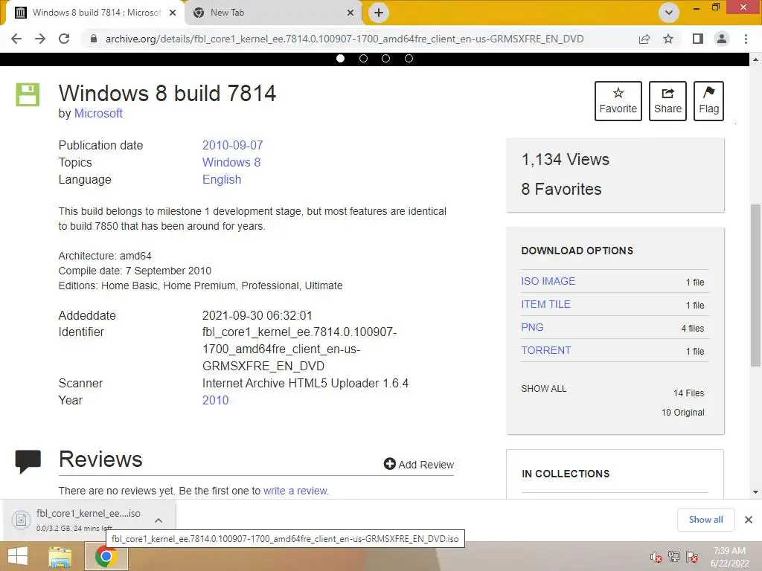Image resolution: width=762 pixels, height=571 pixels.
Task: Click the 8 Favorites text
Action: click(x=561, y=189)
